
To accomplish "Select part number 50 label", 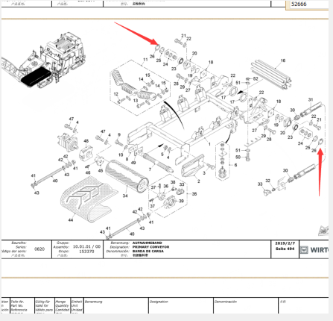I will pyautogui.click(x=238, y=157).
